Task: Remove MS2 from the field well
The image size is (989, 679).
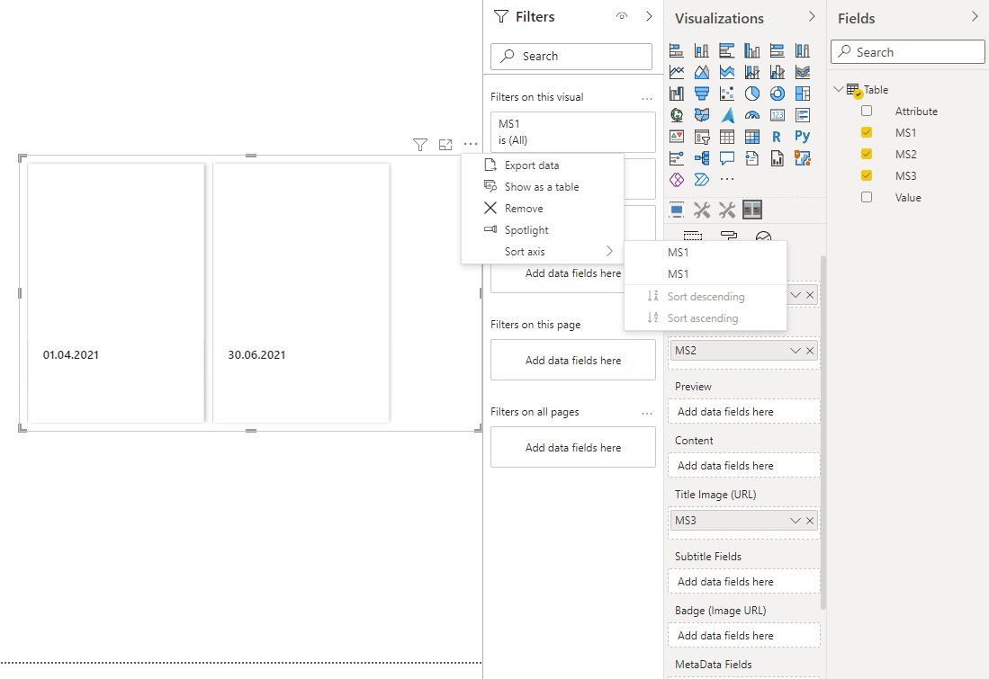Action: (x=810, y=351)
